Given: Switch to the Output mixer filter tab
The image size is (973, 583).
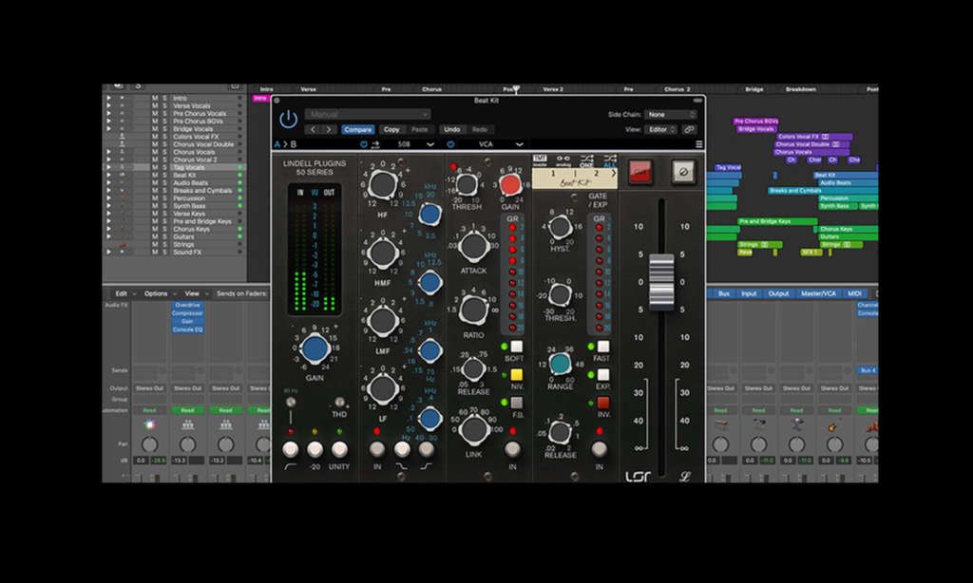Looking at the screenshot, I should 778,293.
